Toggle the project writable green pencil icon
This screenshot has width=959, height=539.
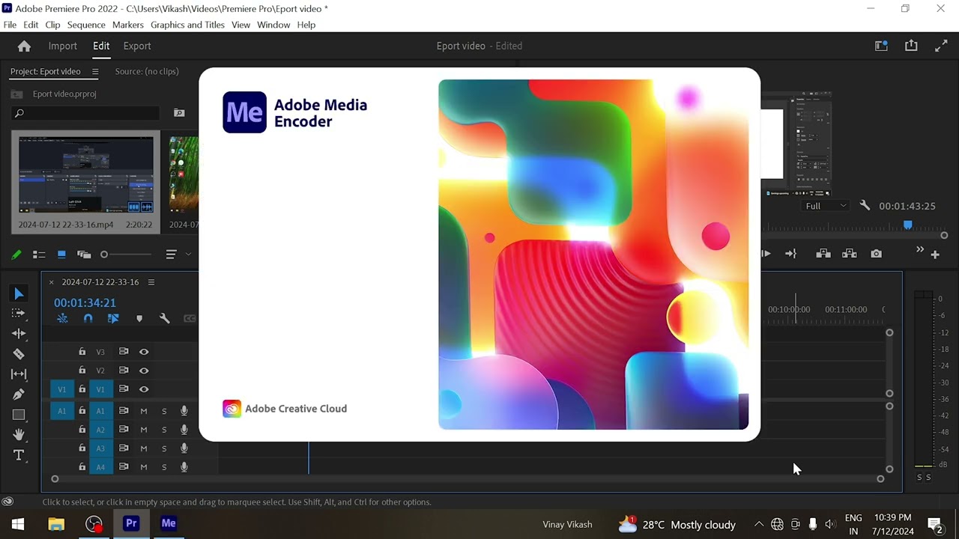click(x=16, y=255)
